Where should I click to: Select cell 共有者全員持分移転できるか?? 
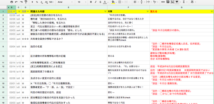coord(68,39)
